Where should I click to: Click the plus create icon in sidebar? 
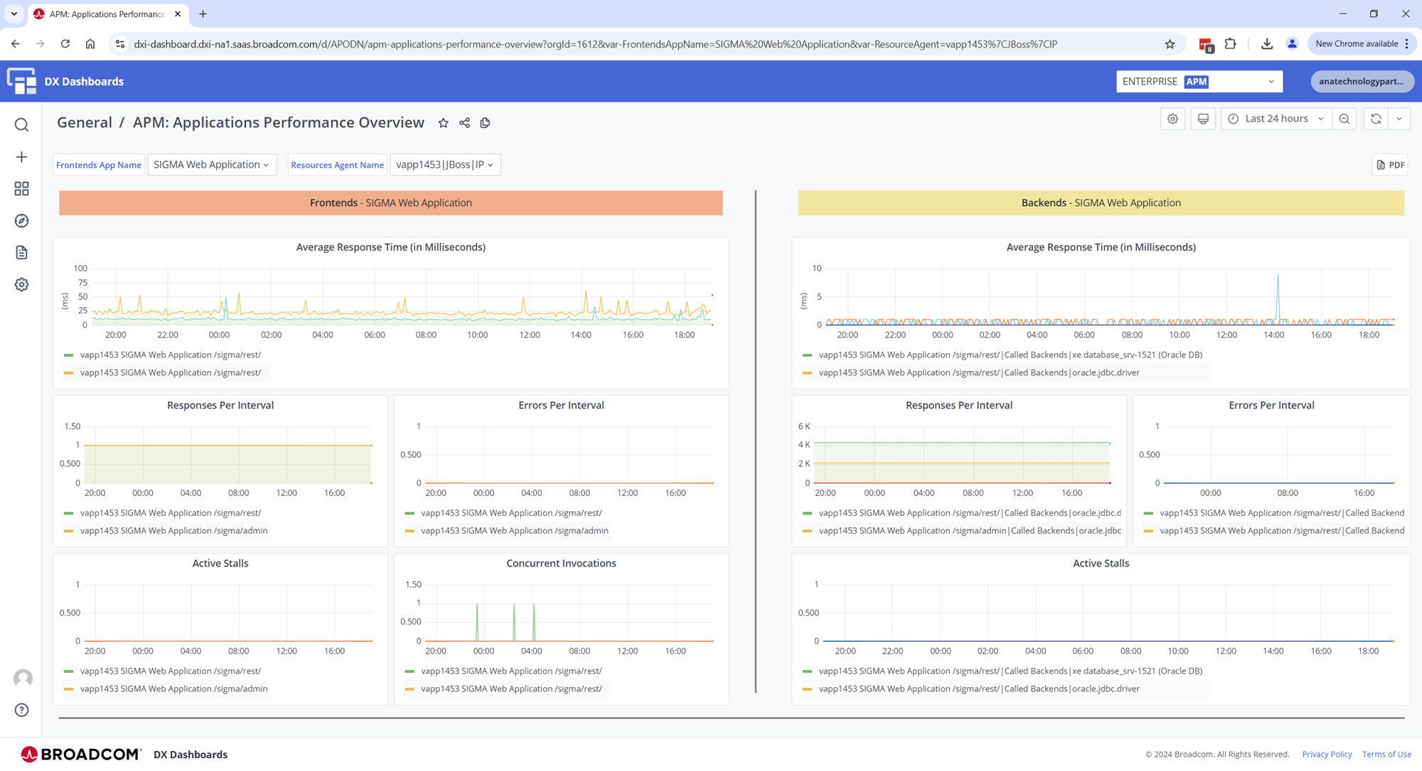pos(21,157)
